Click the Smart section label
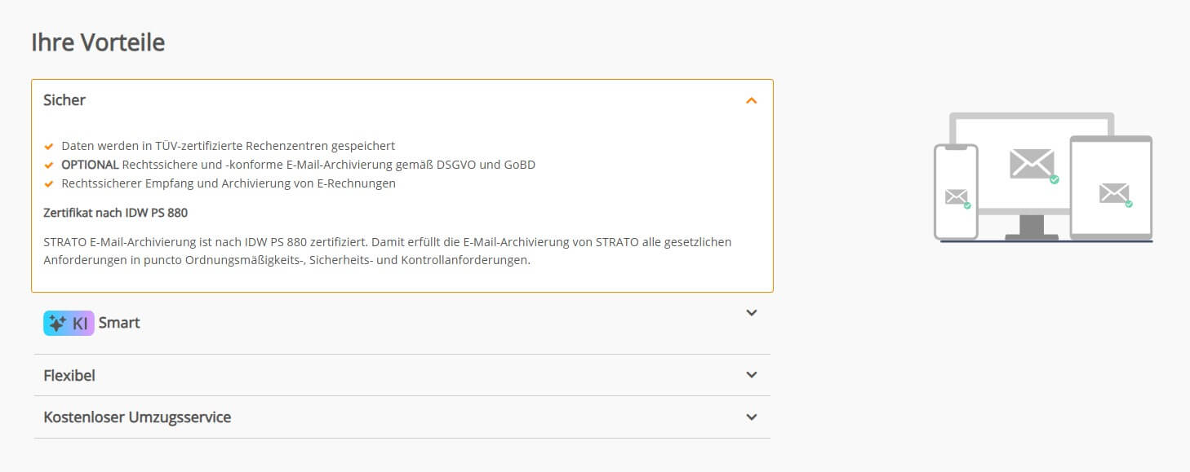The image size is (1190, 472). pos(119,323)
